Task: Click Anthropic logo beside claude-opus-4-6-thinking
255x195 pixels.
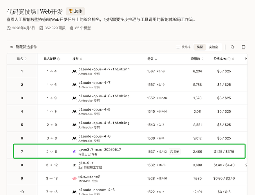Action: (74, 125)
